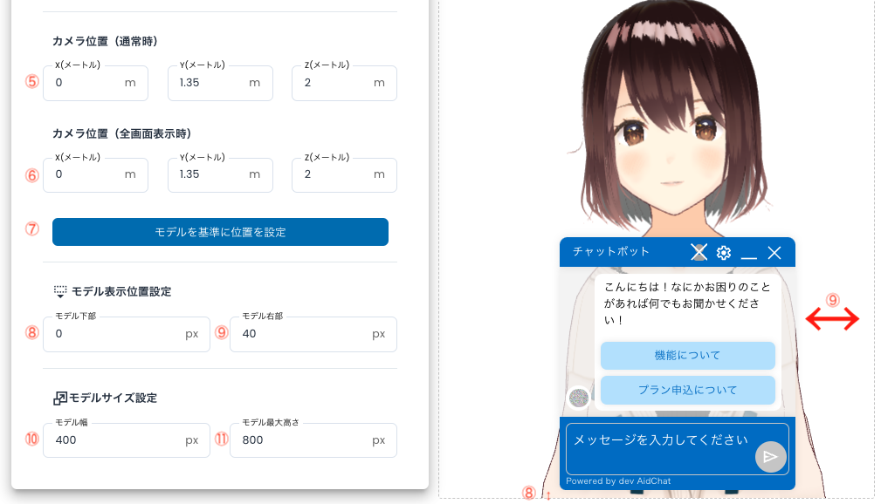
Task: Click the red double-arrow marker beside the model
Action: pyautogui.click(x=832, y=319)
